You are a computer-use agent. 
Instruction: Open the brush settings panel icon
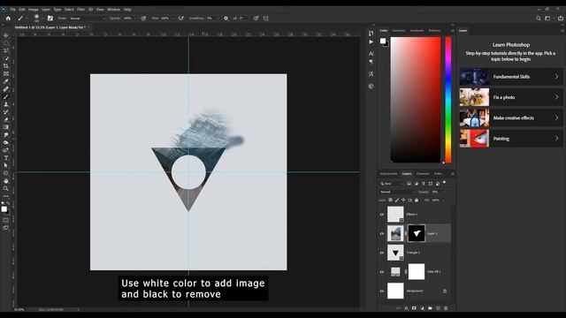click(50, 18)
